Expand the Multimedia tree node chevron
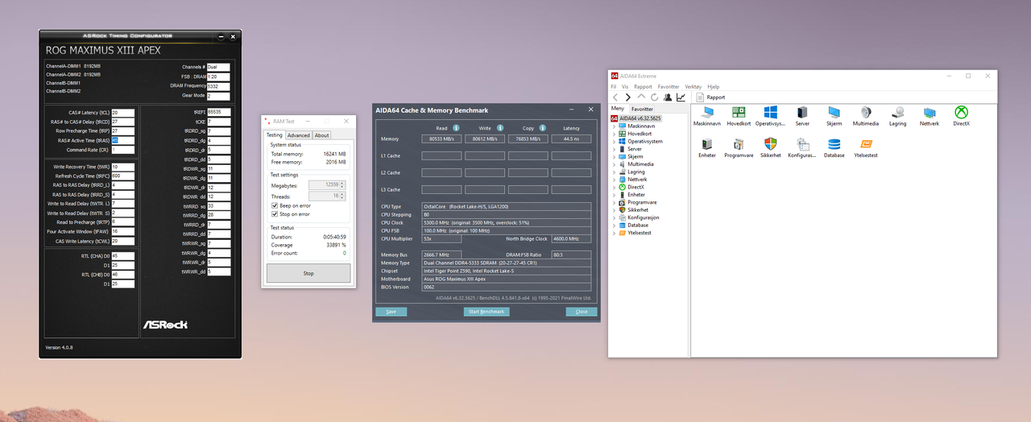This screenshot has height=422, width=1031. [x=615, y=163]
